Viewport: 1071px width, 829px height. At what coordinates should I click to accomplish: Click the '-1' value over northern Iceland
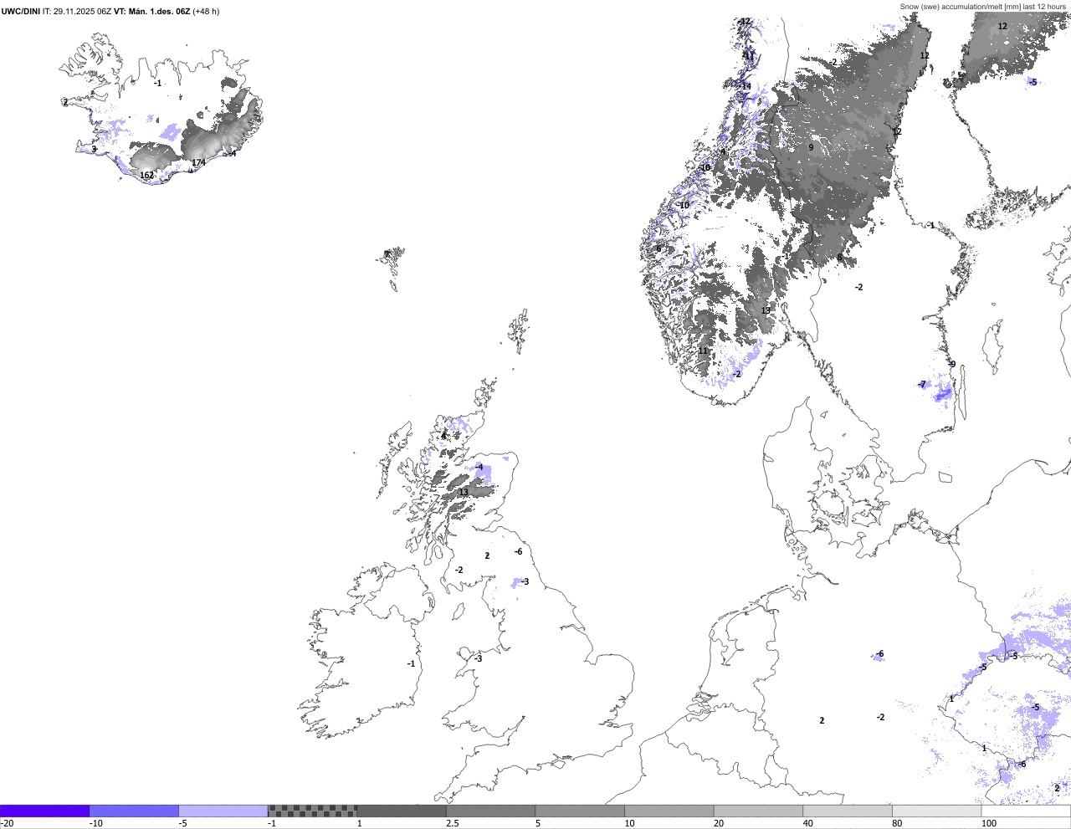click(x=157, y=83)
